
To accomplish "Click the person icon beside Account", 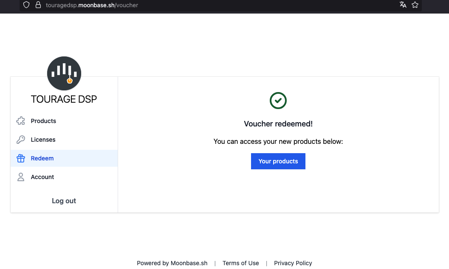I will [x=20, y=177].
